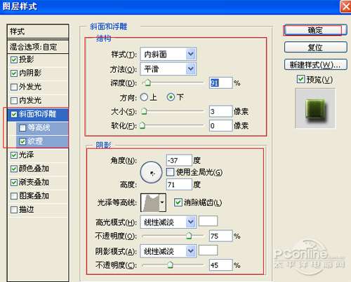Click the shadow mode color swatch
The width and height of the screenshot is (351, 282).
[x=208, y=250]
